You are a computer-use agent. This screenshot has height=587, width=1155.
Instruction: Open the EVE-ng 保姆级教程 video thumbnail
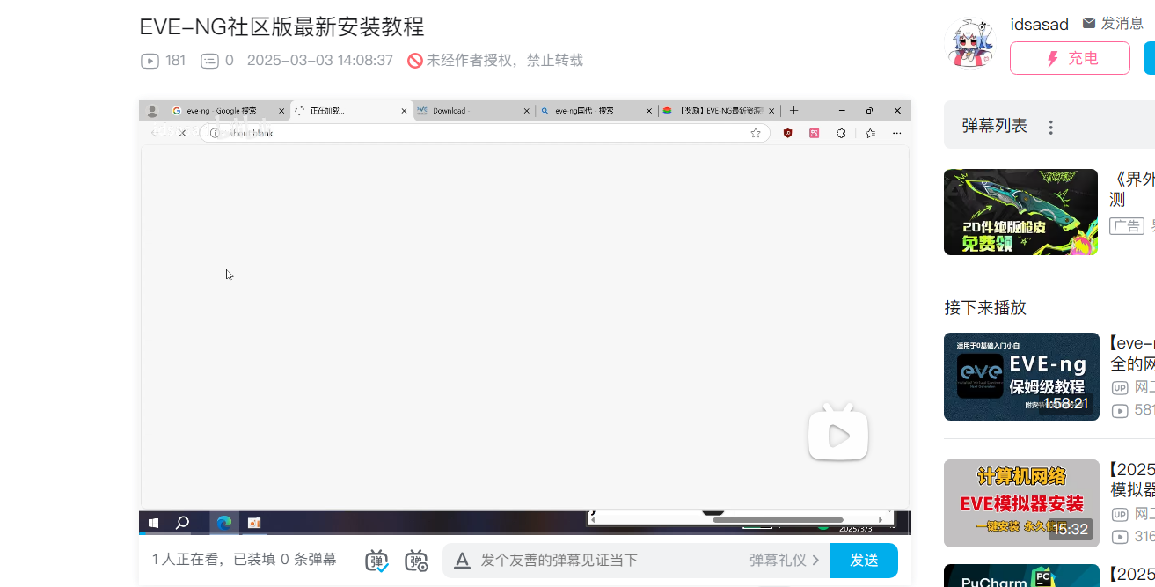click(1021, 377)
